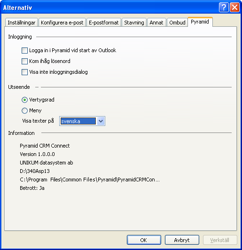Viewport: 242px width, 250px height.
Task: Cancel with the Avbryt button
Action: (x=182, y=240)
